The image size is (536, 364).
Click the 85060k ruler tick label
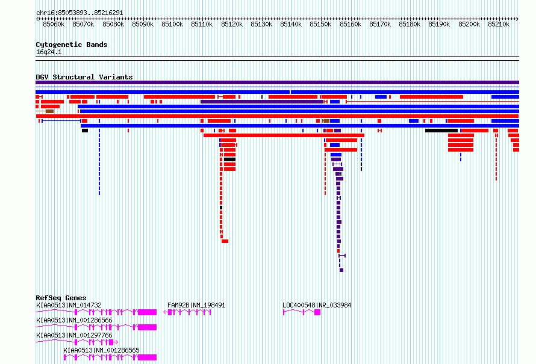click(x=54, y=24)
